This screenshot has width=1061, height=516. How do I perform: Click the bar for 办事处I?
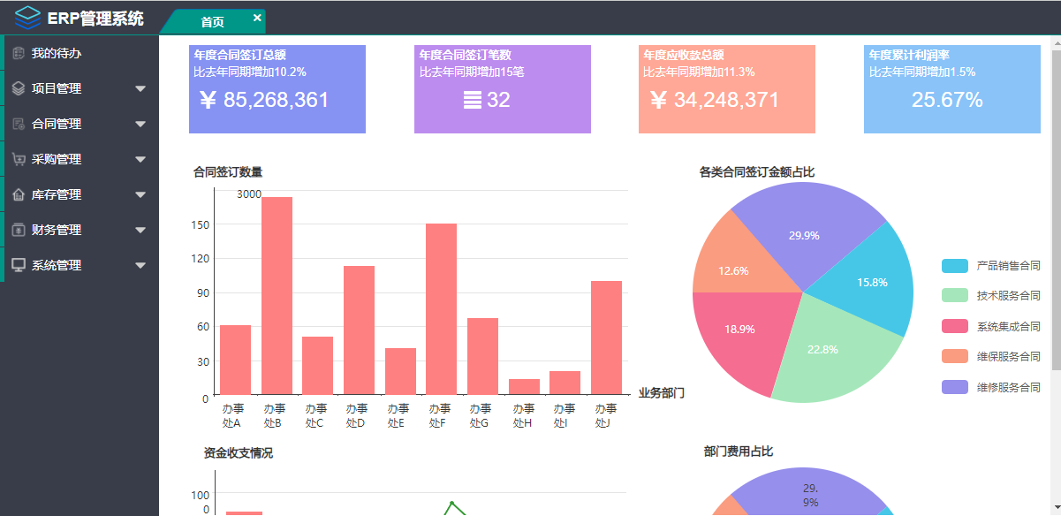565,383
